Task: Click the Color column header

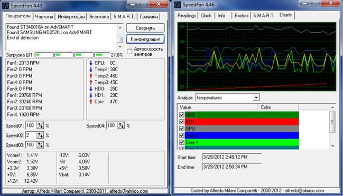Action: pyautogui.click(x=278, y=107)
